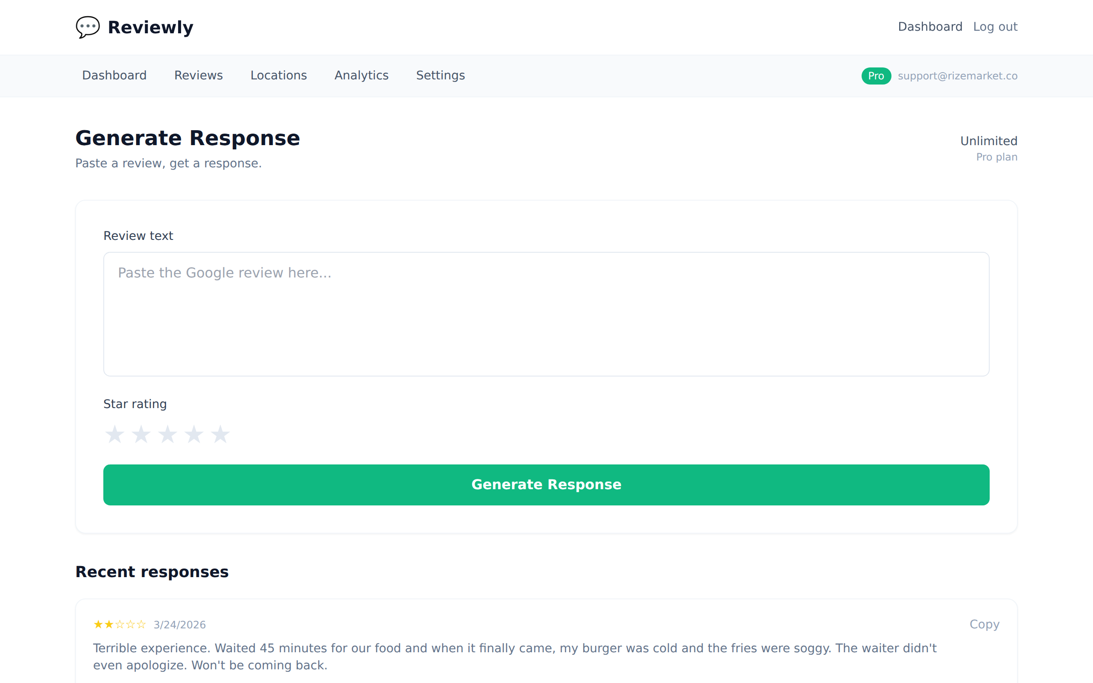Click the Generate Response button
Screen dimensions: 1093x683
(x=546, y=484)
